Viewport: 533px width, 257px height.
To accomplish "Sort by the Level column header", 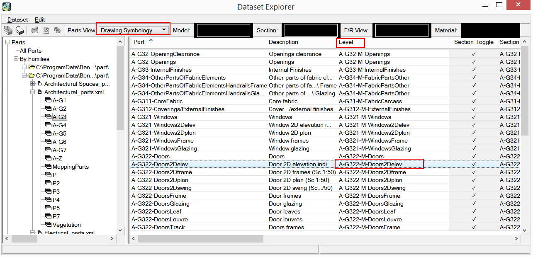I will coord(393,42).
